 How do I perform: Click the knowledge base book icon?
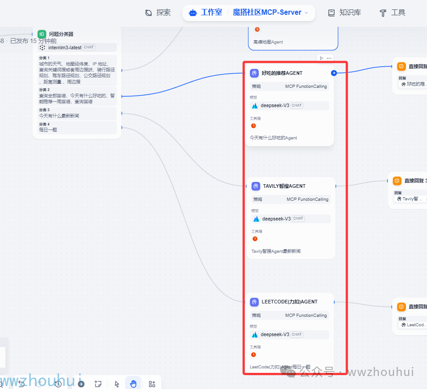(331, 13)
